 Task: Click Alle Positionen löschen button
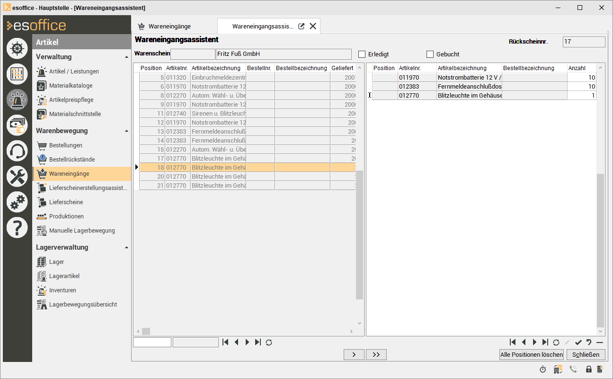532,354
